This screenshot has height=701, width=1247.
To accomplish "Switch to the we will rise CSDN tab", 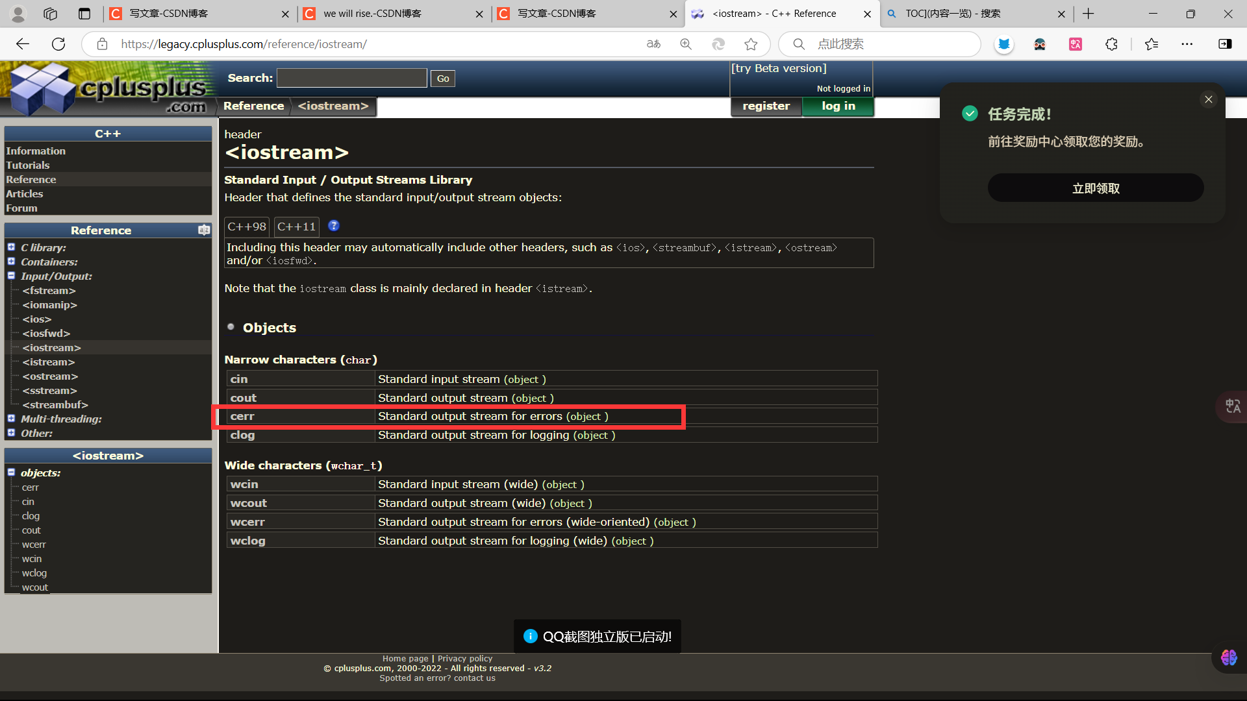I will pyautogui.click(x=372, y=14).
